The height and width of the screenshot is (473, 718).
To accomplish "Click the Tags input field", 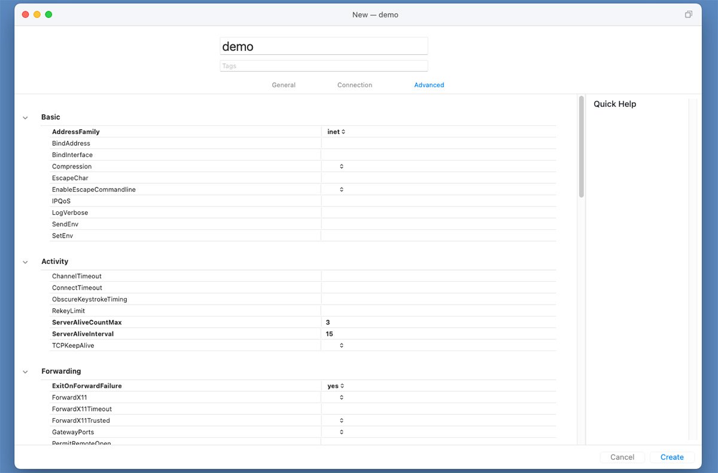I will point(324,66).
